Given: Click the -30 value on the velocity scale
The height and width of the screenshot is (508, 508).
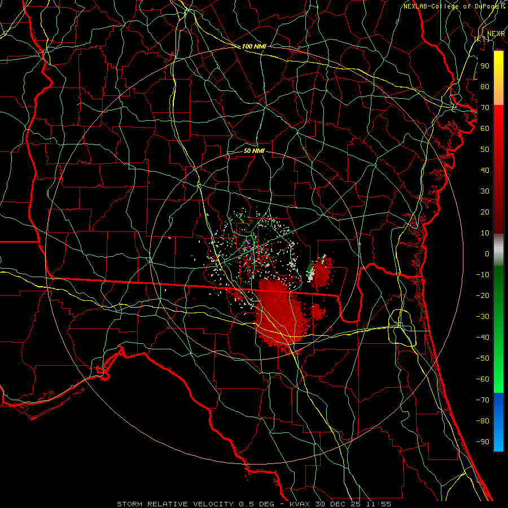Looking at the screenshot, I should tap(483, 317).
